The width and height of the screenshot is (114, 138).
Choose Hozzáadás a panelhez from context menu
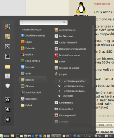coord(72,81)
